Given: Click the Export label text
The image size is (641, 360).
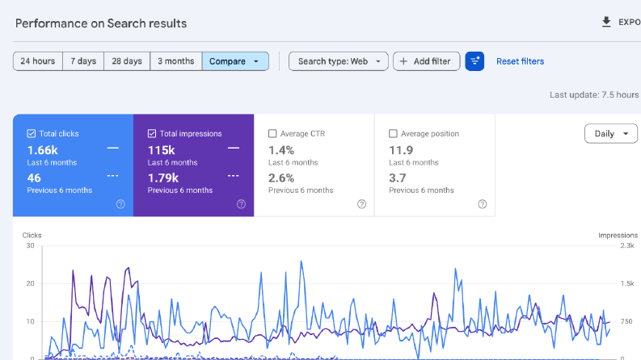Looking at the screenshot, I should click(630, 23).
